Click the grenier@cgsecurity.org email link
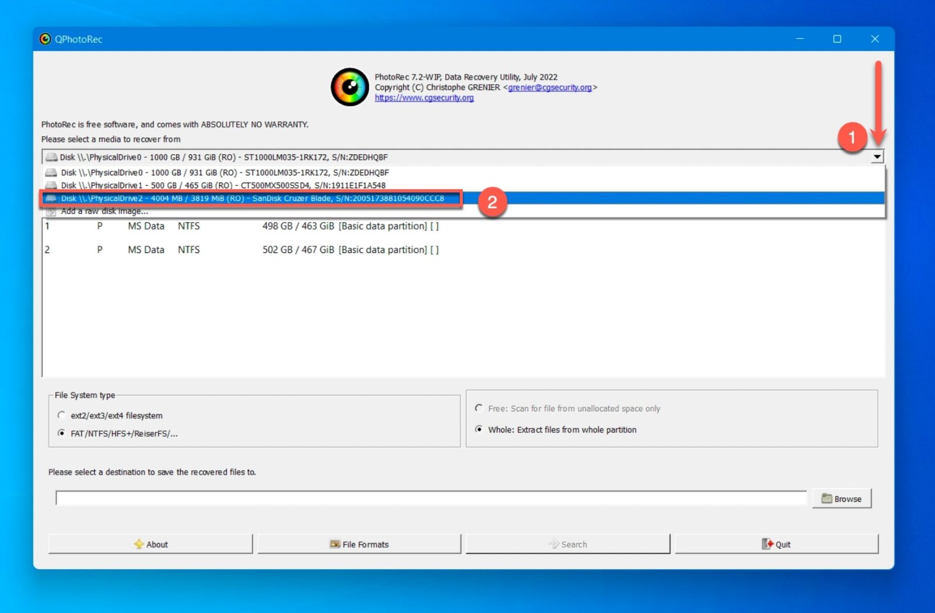Viewport: 935px width, 613px height. (549, 87)
